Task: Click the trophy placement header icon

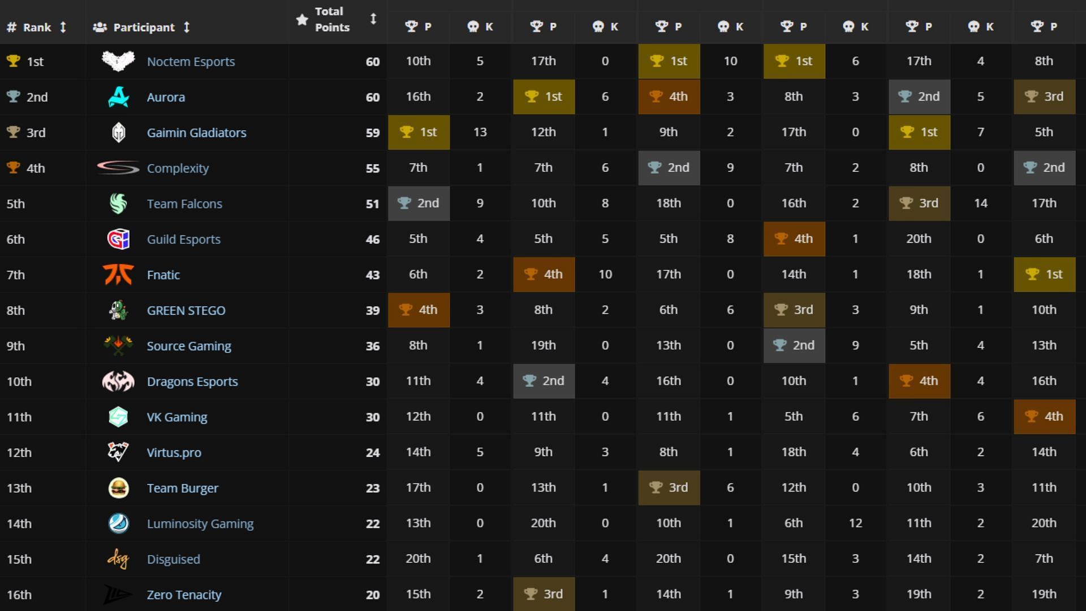Action: point(409,27)
